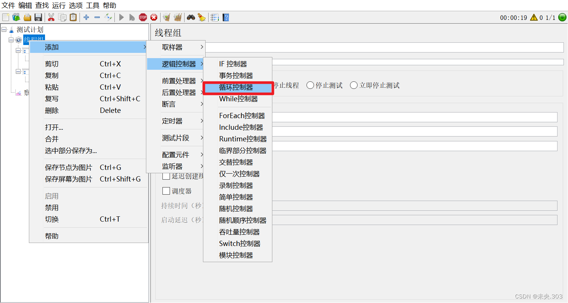Click the Copy toolbar icon
The width and height of the screenshot is (568, 303).
tap(62, 17)
